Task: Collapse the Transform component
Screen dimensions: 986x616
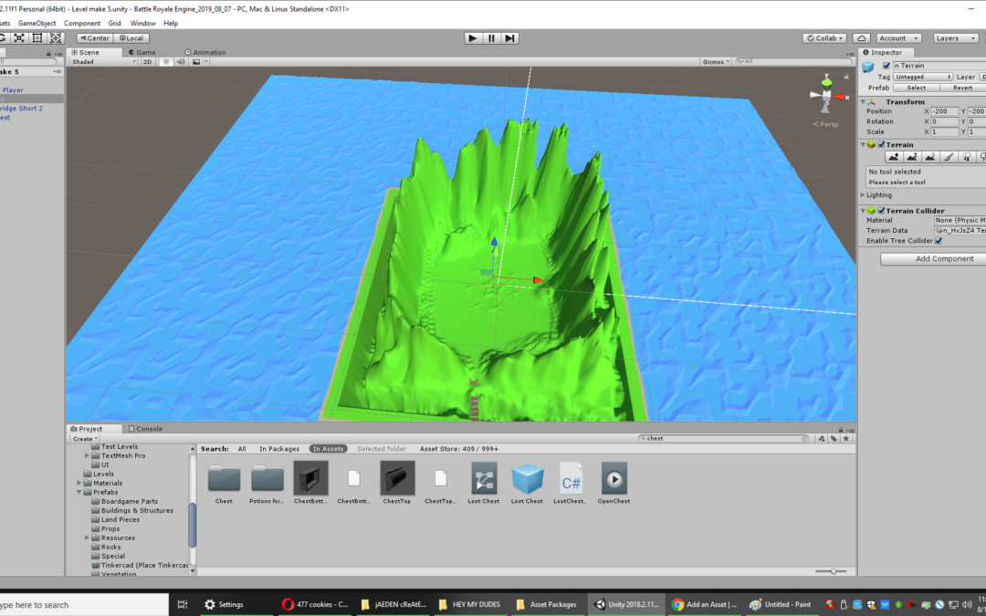Action: click(x=864, y=102)
